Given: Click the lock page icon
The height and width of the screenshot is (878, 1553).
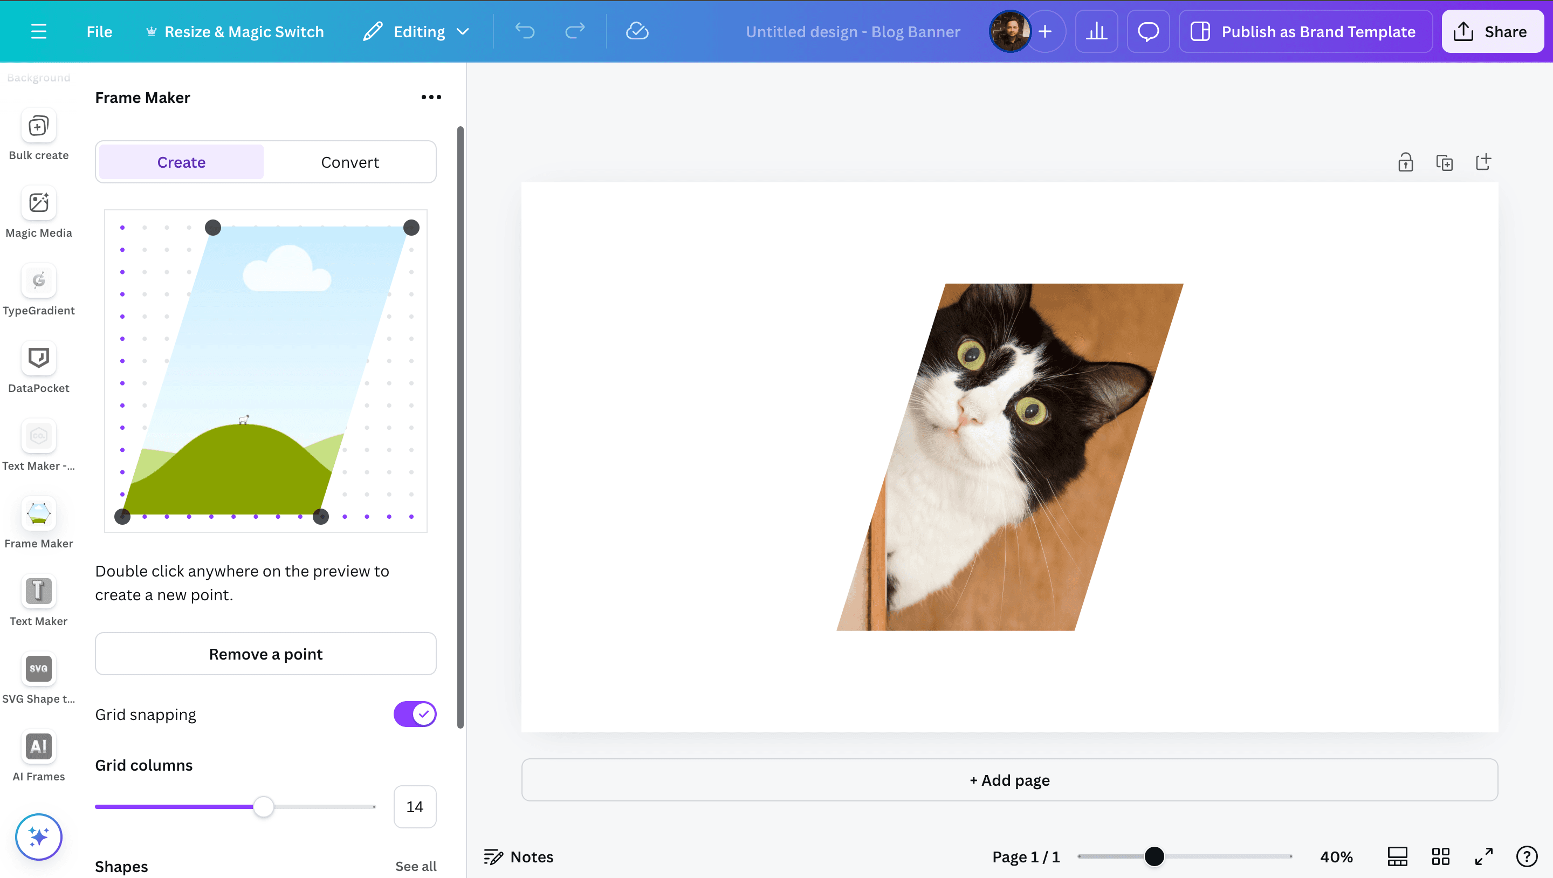Looking at the screenshot, I should click(x=1405, y=163).
